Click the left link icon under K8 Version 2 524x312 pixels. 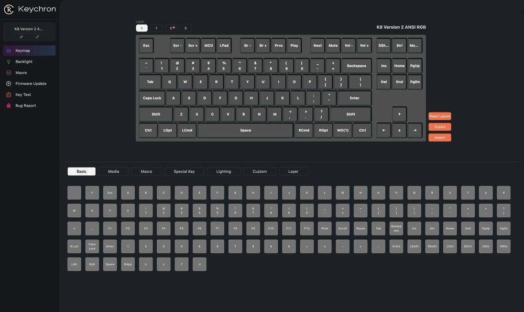coord(21,37)
